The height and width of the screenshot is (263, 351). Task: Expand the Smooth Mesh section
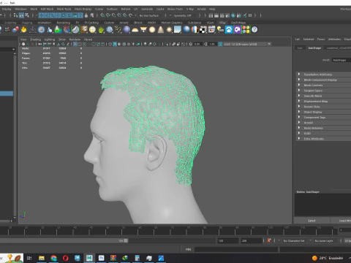tap(323, 96)
